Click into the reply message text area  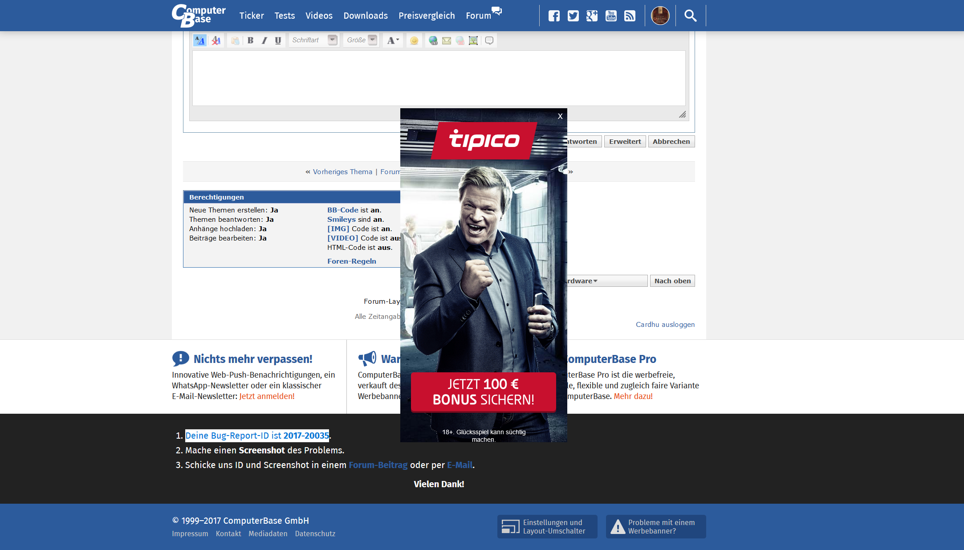(439, 78)
